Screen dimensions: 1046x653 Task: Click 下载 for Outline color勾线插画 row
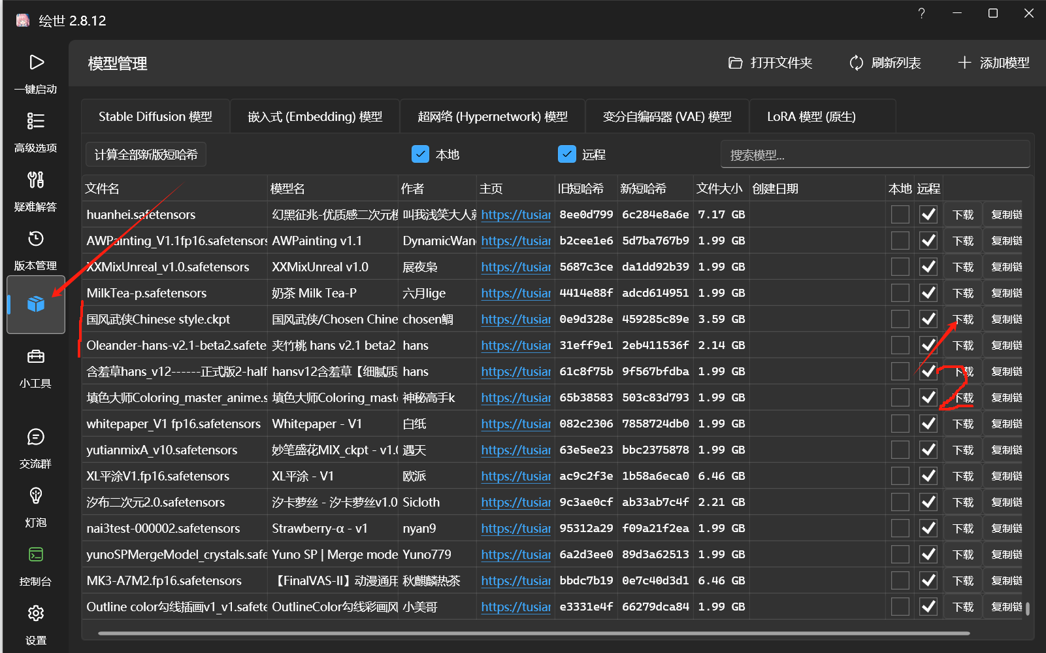(963, 607)
